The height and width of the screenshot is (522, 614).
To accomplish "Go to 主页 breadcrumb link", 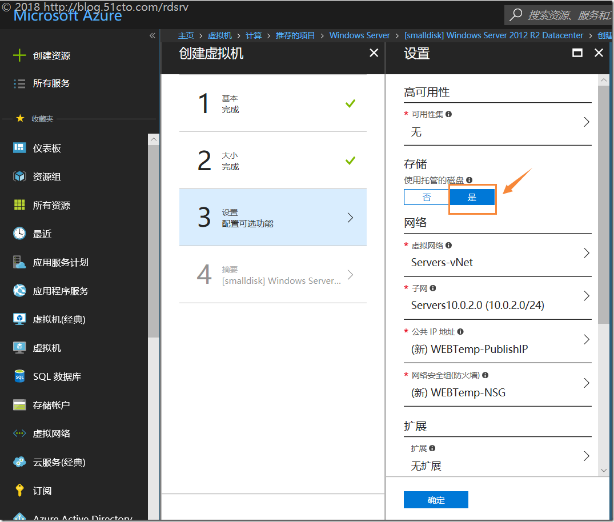I will [186, 35].
